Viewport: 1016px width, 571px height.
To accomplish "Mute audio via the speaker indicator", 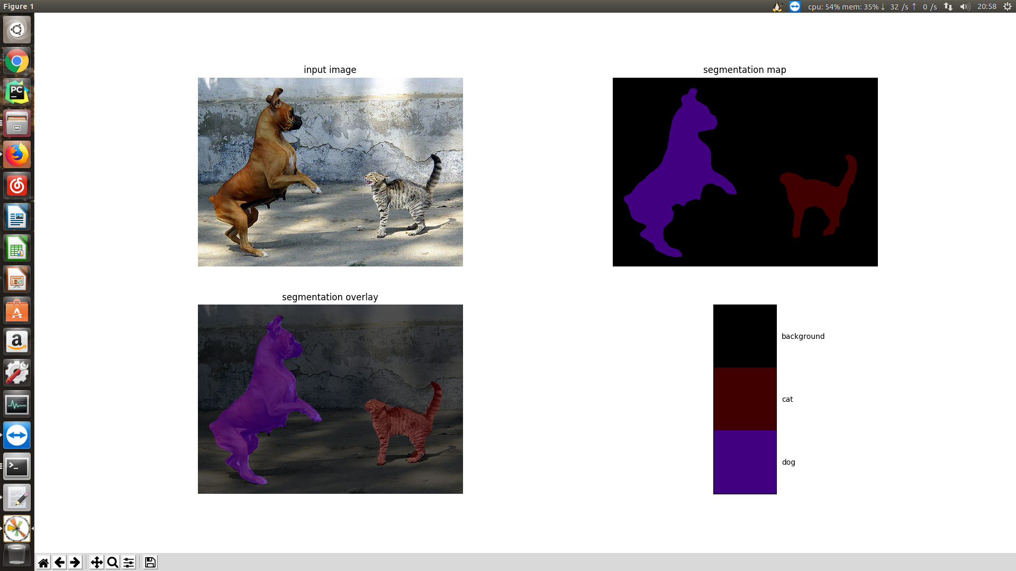I will point(964,6).
